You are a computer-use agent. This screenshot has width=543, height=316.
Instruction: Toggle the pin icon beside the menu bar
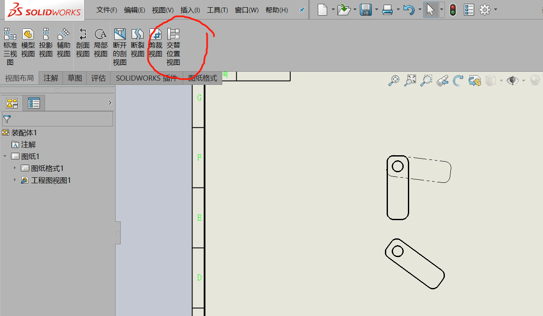[302, 10]
